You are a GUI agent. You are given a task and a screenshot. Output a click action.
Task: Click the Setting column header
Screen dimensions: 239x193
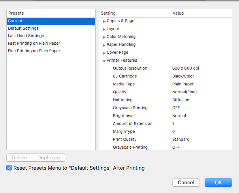point(134,13)
